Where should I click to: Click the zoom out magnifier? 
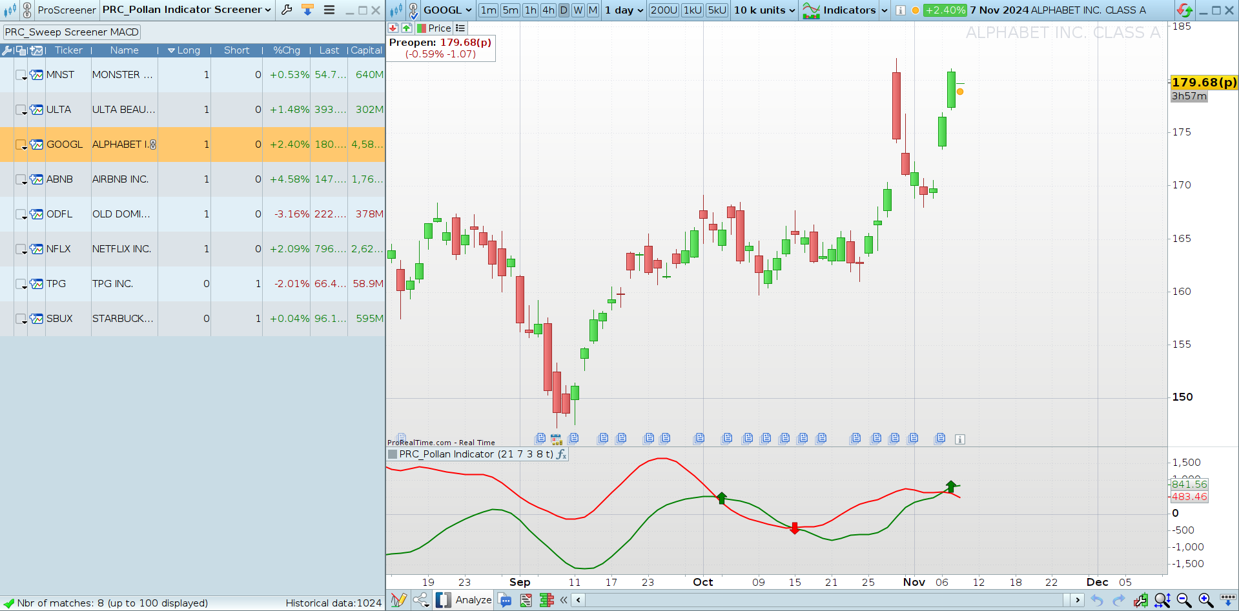click(1184, 600)
